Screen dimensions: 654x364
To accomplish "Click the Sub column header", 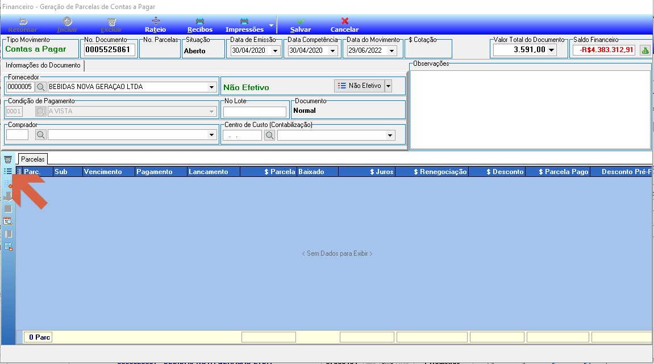I will tap(68, 171).
